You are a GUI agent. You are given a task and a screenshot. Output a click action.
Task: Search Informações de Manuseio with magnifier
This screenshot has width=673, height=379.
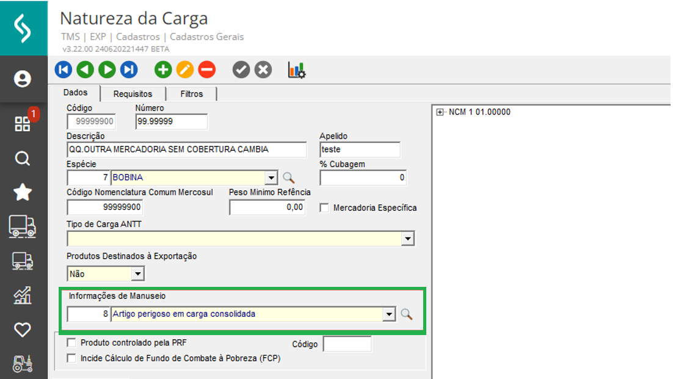(407, 314)
